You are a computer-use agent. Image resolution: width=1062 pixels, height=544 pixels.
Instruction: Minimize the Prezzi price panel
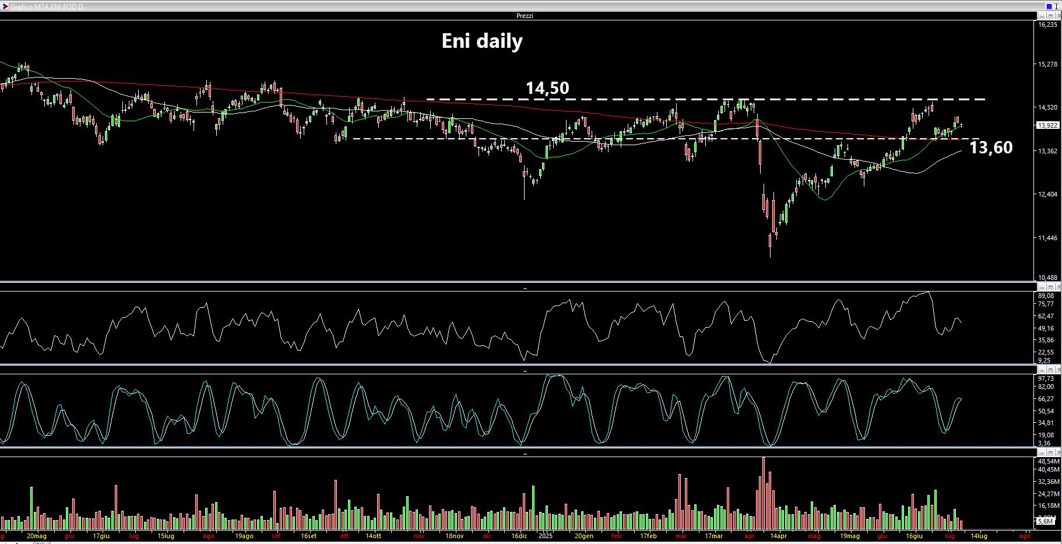1043,16
